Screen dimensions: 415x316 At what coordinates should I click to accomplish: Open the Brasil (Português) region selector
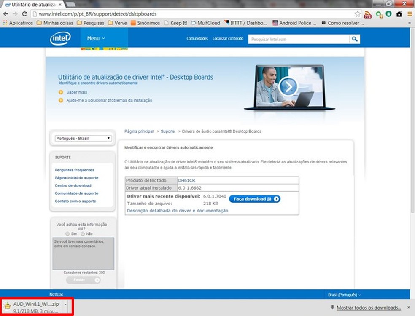click(344, 295)
